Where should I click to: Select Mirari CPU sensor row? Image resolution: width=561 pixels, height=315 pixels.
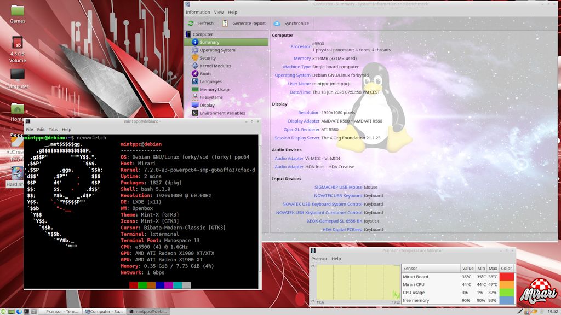457,284
